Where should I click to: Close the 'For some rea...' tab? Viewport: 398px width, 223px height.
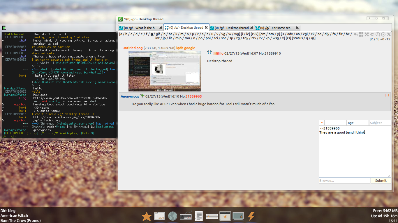pos(297,28)
